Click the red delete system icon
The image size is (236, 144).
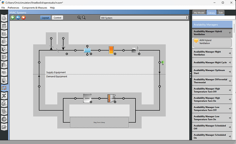pyautogui.click(x=24, y=17)
